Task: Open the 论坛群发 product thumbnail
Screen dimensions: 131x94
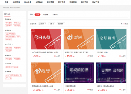Action: 111,39
